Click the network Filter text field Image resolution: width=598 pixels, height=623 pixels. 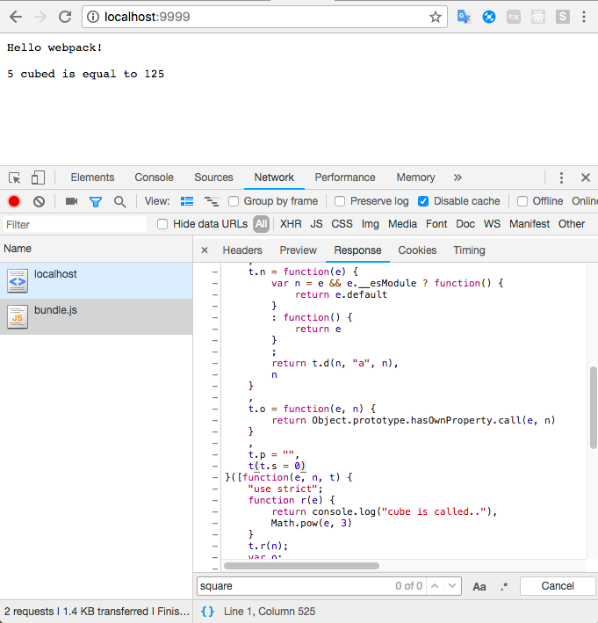(x=75, y=224)
